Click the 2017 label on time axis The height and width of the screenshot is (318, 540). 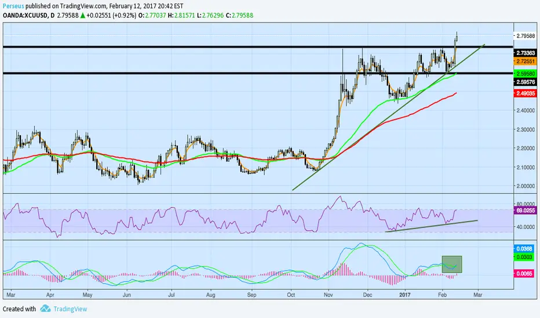coord(405,295)
